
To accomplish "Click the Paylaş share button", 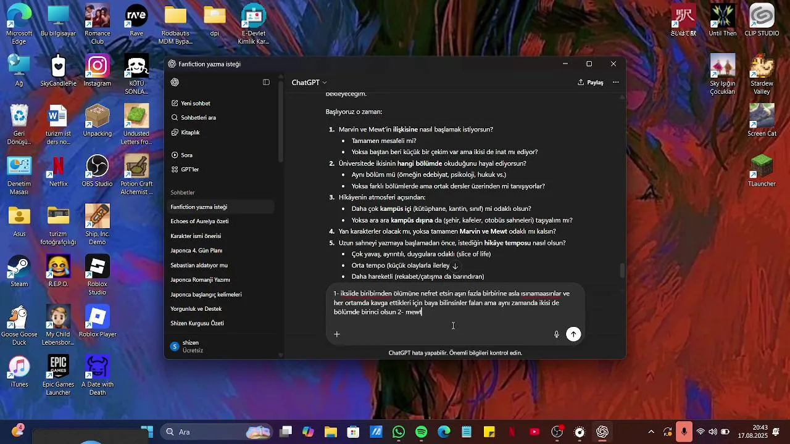I will tap(591, 83).
